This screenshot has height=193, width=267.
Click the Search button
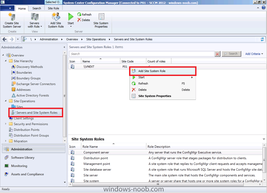click(x=231, y=54)
